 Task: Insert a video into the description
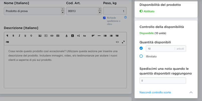pyautogui.click(x=46, y=36)
